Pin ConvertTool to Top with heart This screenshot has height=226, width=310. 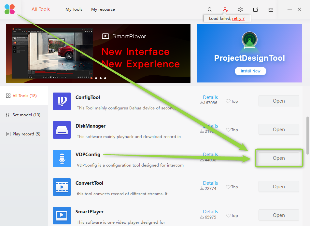[232, 187]
